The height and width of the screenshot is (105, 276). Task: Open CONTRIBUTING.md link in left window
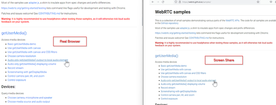pyautogui.click(x=49, y=13)
